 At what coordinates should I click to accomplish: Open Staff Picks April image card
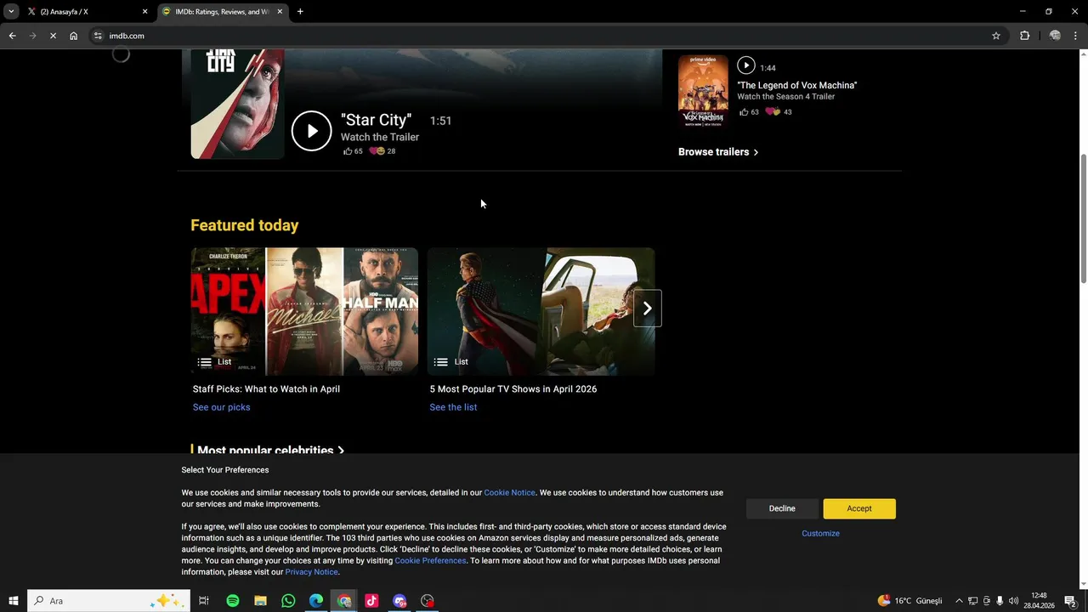304,312
